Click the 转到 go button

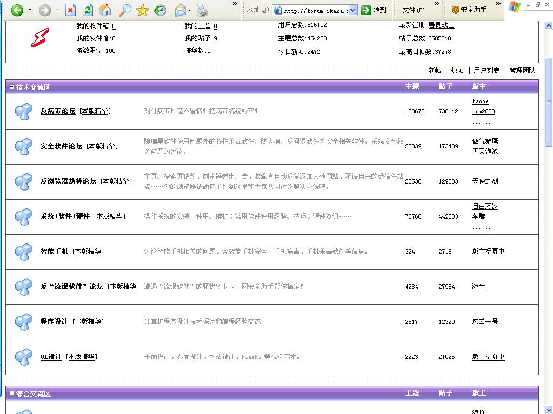coord(374,10)
